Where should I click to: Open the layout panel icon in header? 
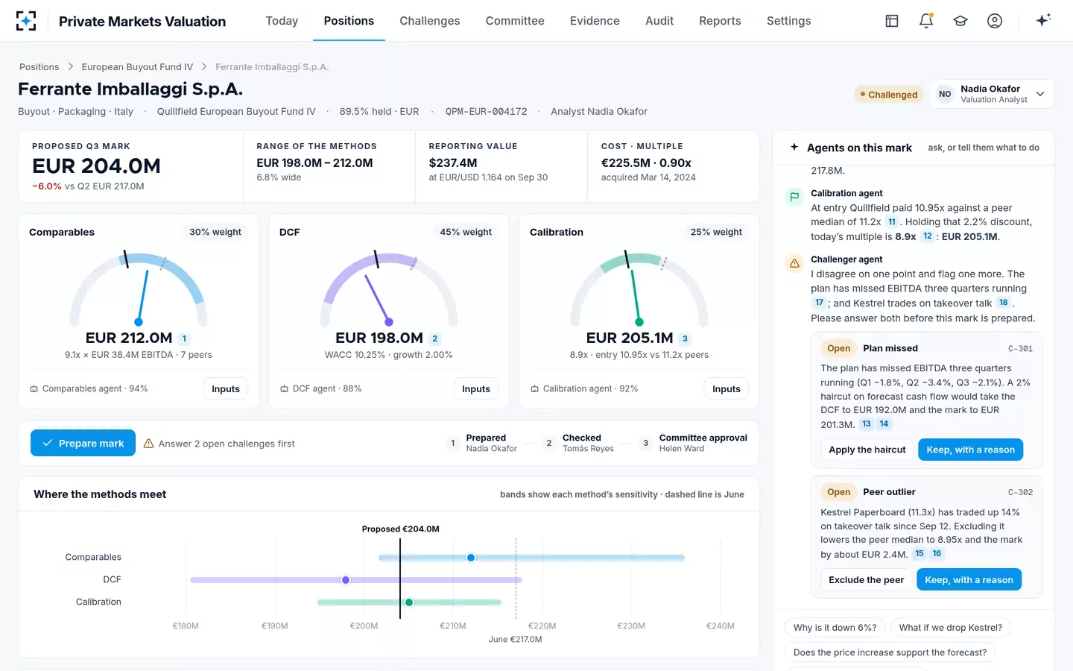coord(892,21)
